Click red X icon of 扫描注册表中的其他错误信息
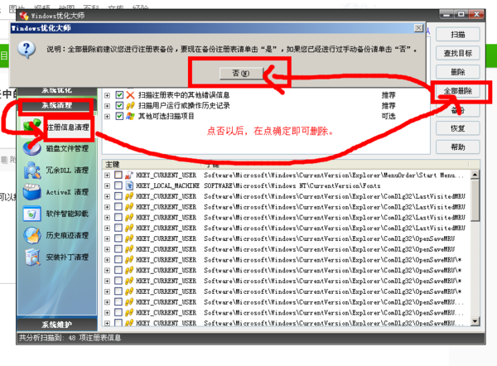 130,94
